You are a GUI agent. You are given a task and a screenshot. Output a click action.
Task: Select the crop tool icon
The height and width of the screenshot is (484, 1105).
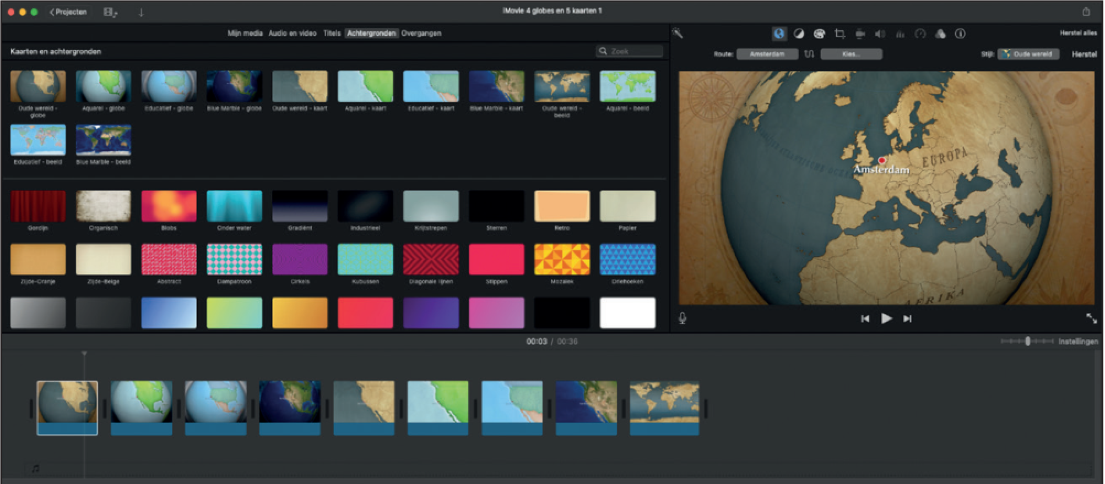pos(839,34)
